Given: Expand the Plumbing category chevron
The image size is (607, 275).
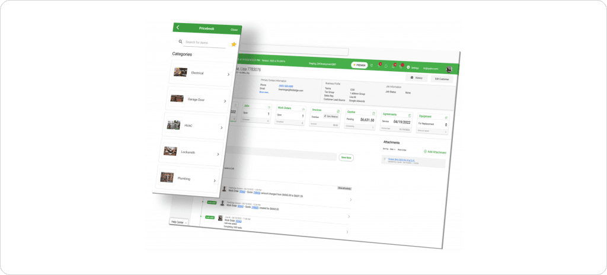Looking at the screenshot, I should click(x=215, y=181).
